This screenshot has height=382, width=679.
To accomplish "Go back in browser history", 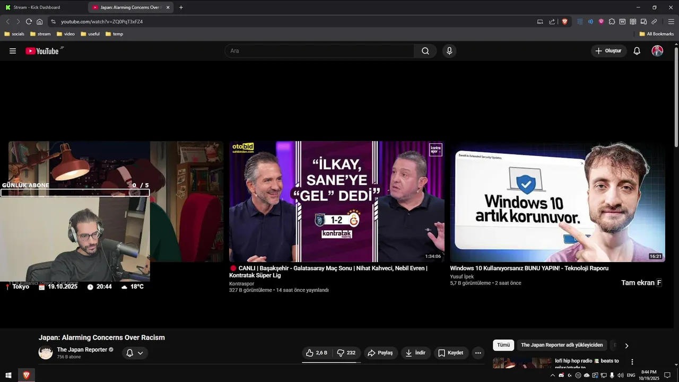I will (x=7, y=22).
